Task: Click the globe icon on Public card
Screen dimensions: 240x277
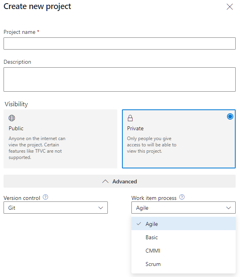Action: 12,118
